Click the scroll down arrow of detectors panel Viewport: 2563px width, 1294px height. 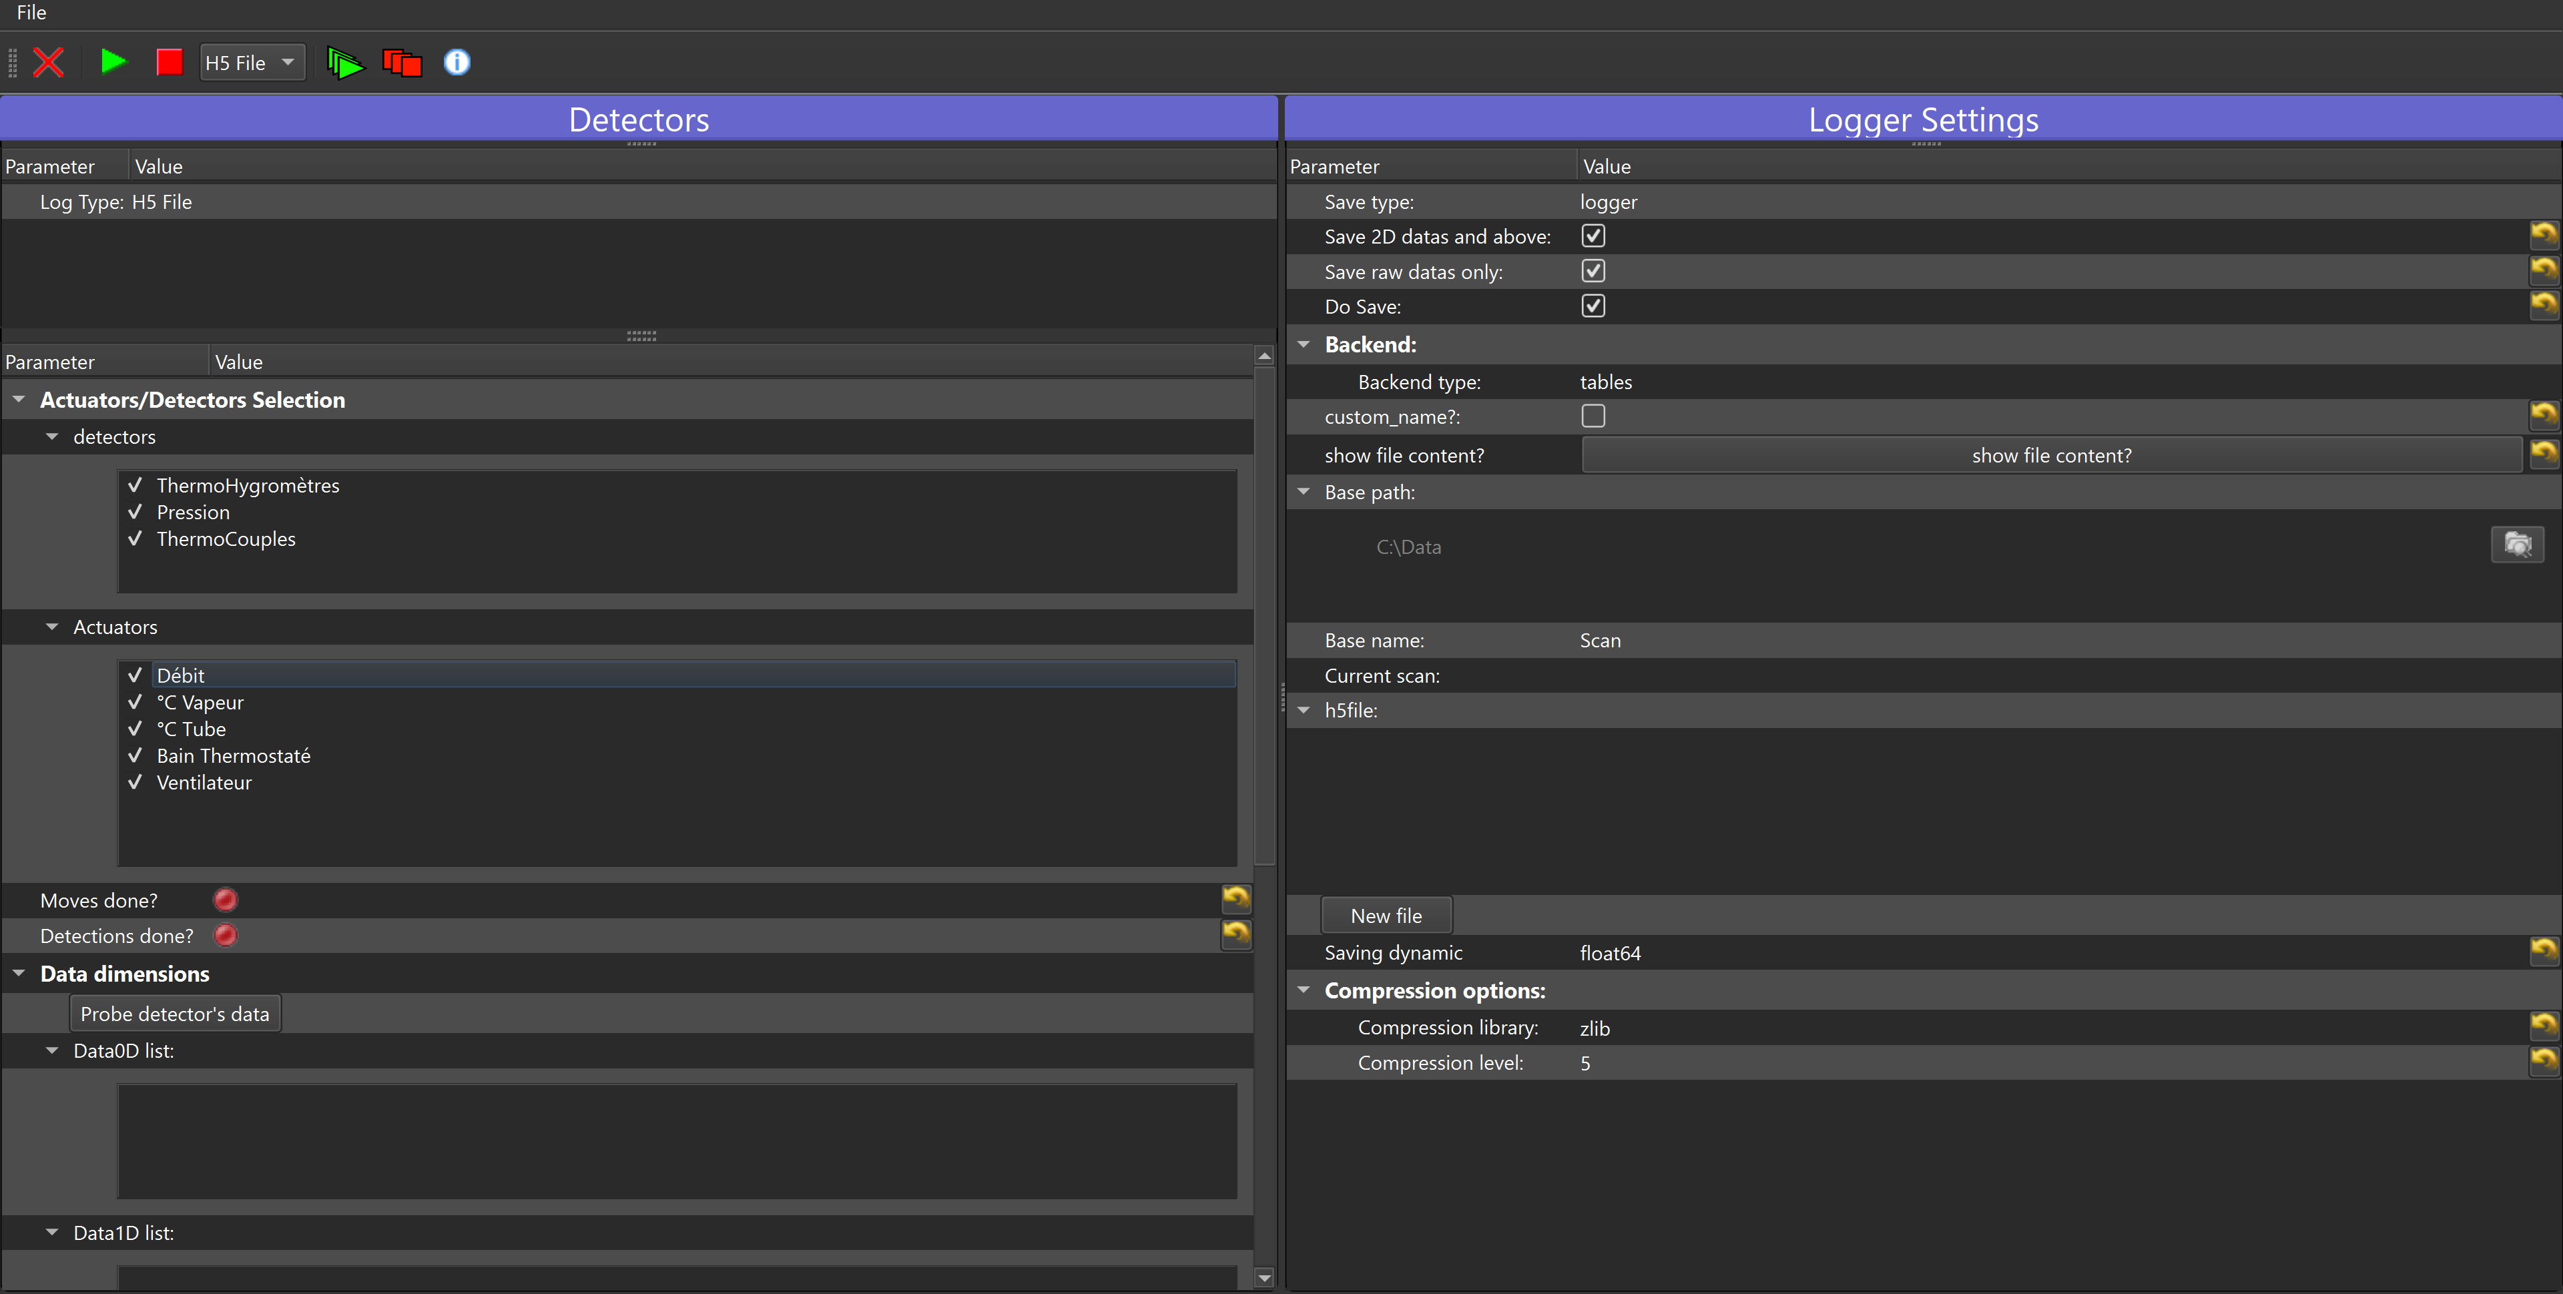1263,1278
